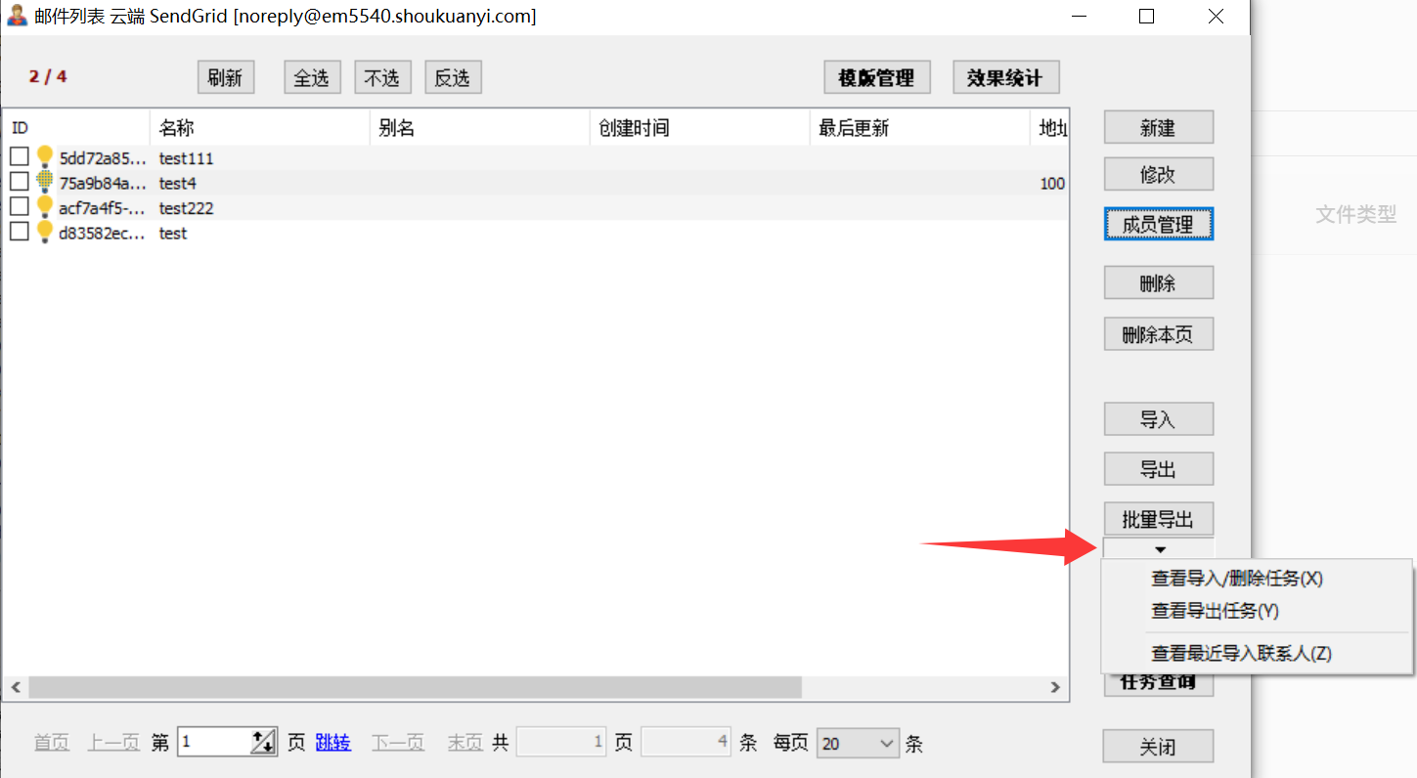Image resolution: width=1417 pixels, height=778 pixels.
Task: Choose 查看导入/删除任务(X) from the menu
Action: 1236,579
